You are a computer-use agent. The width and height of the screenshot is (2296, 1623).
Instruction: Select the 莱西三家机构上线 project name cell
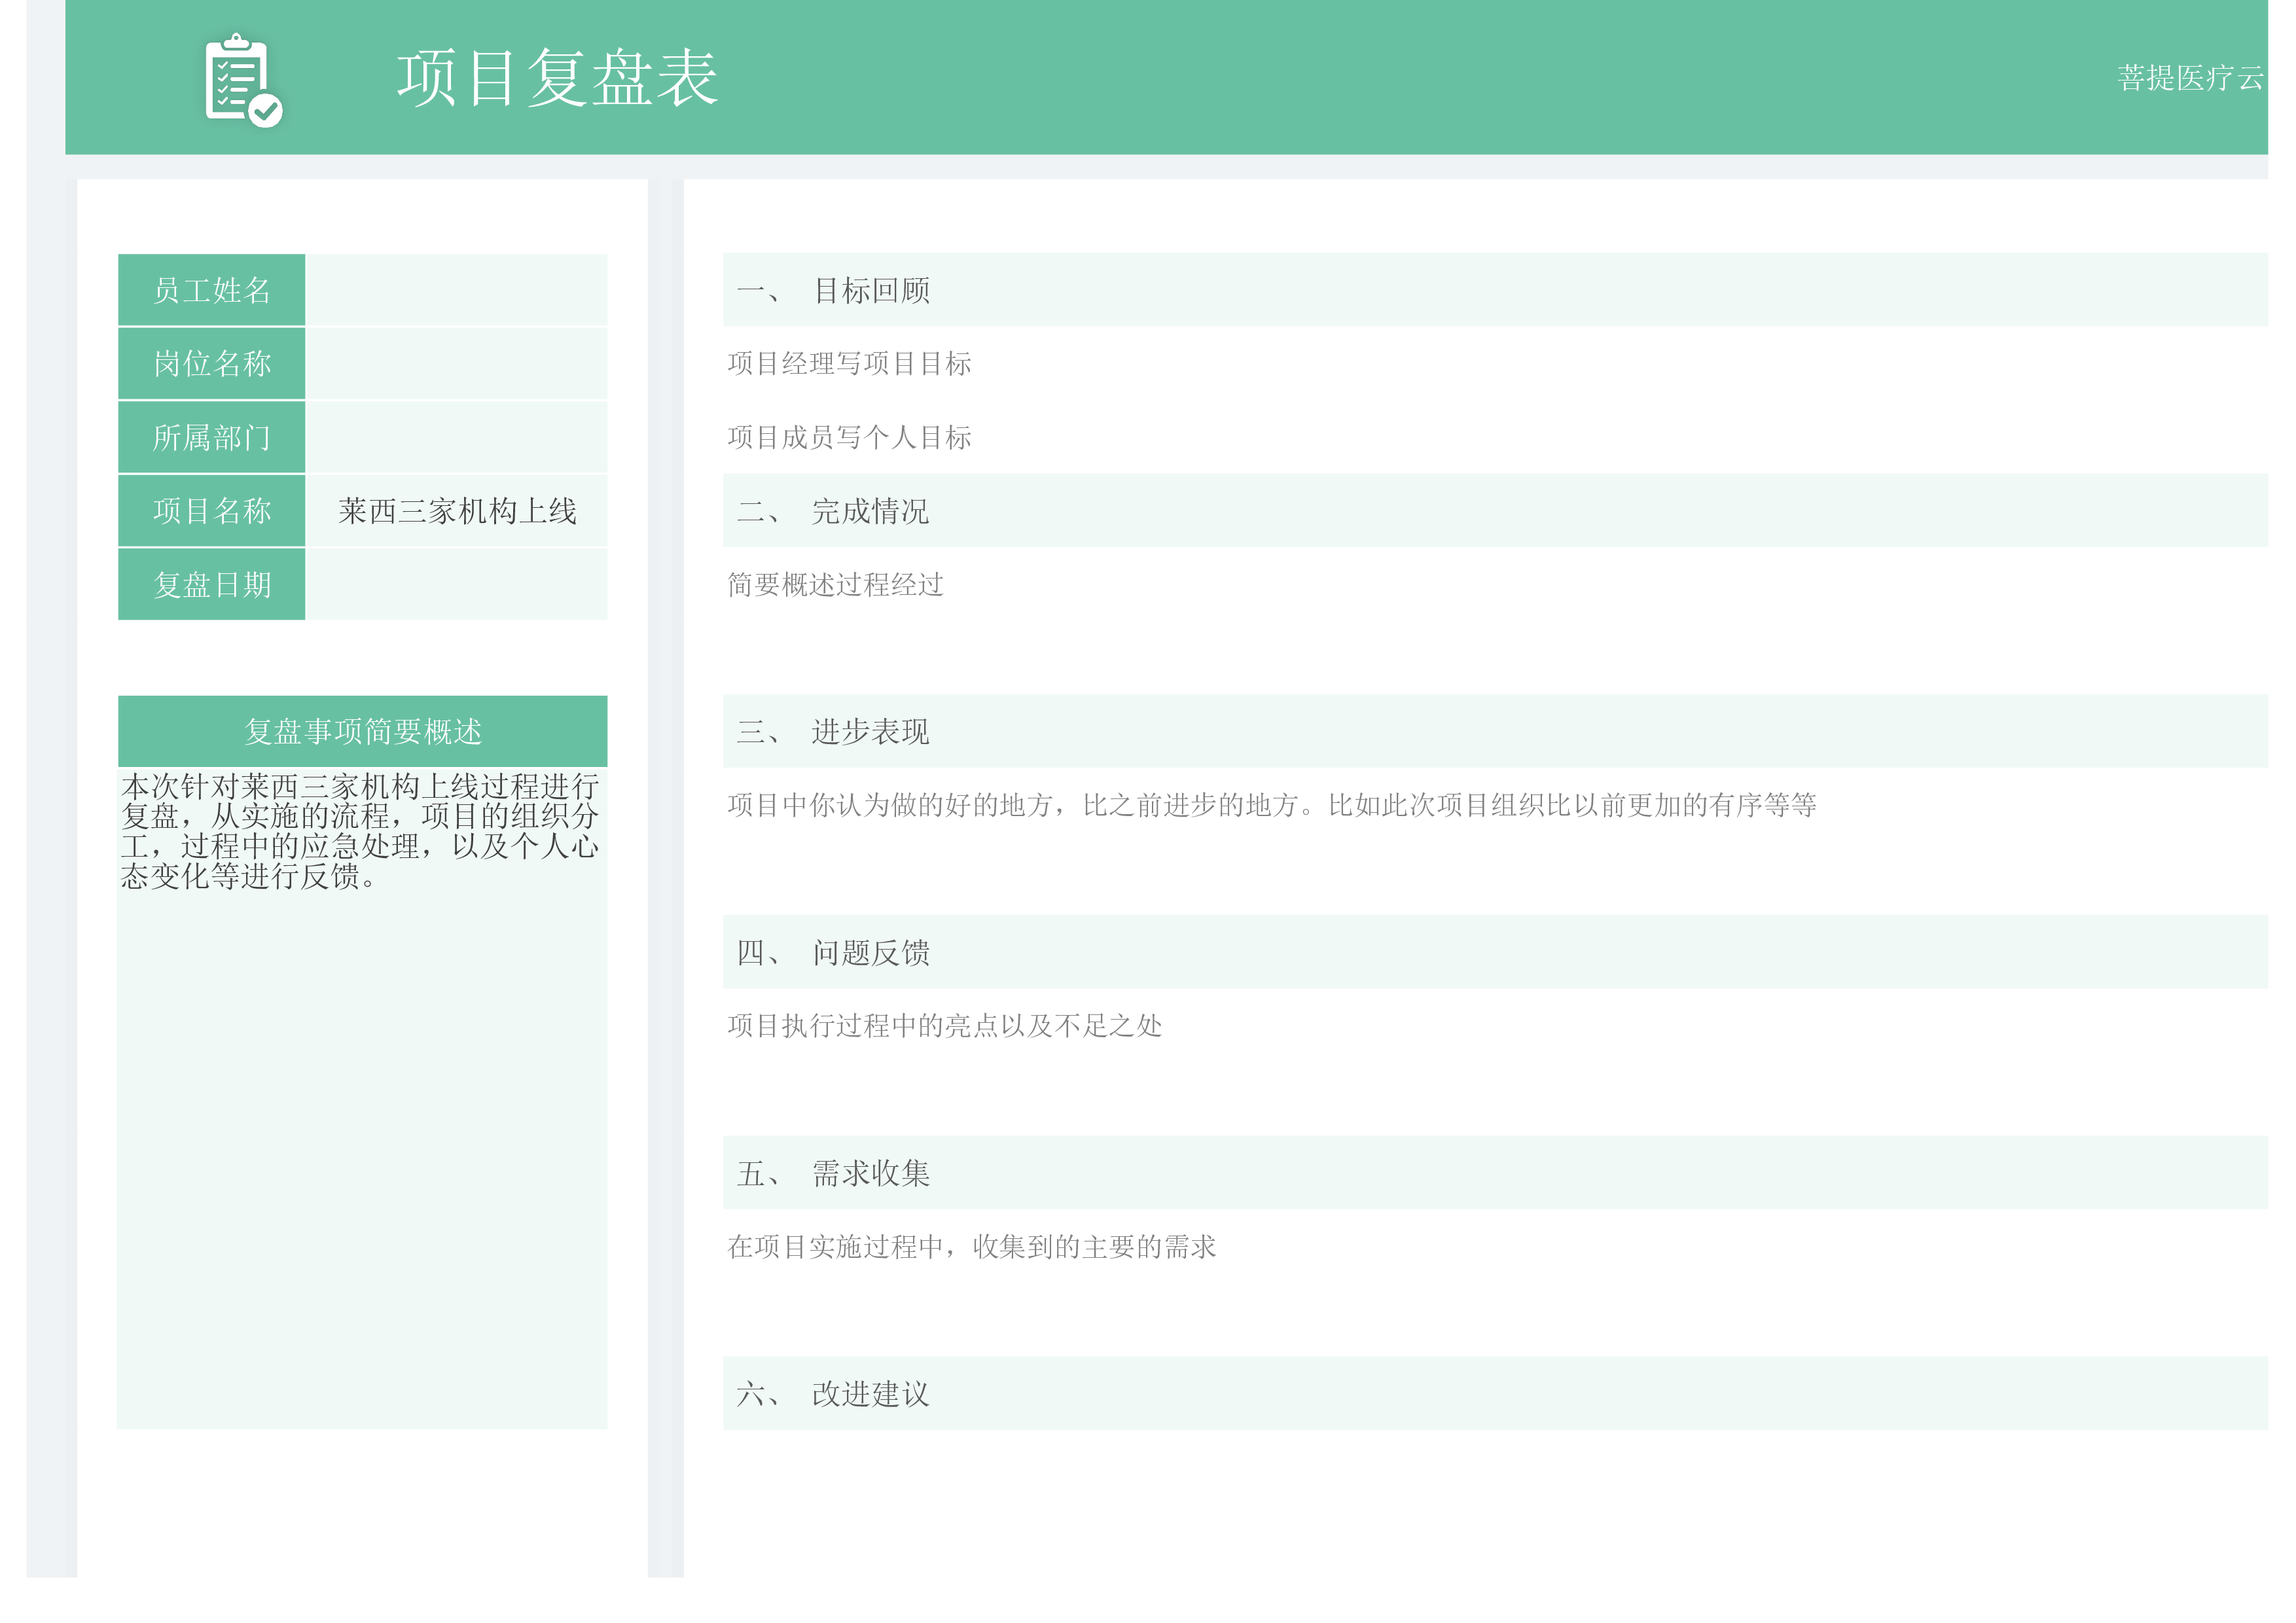click(457, 511)
